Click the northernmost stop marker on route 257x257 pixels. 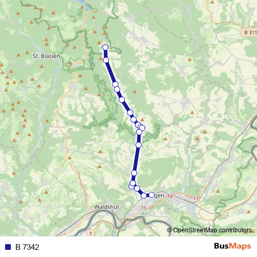pos(105,47)
